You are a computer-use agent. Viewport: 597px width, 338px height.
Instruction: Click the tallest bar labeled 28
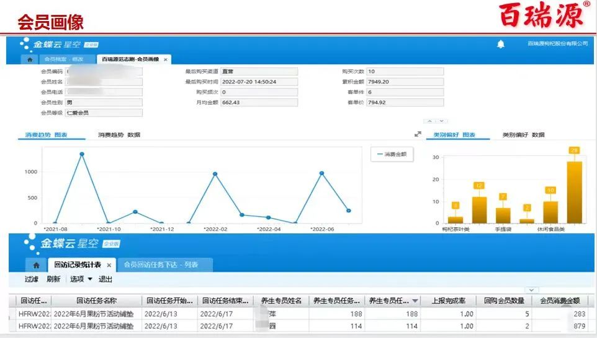(x=574, y=192)
